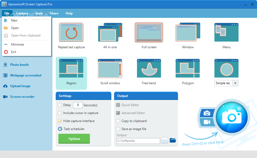Click the Minimize dash icon in File menu

pos(6,44)
